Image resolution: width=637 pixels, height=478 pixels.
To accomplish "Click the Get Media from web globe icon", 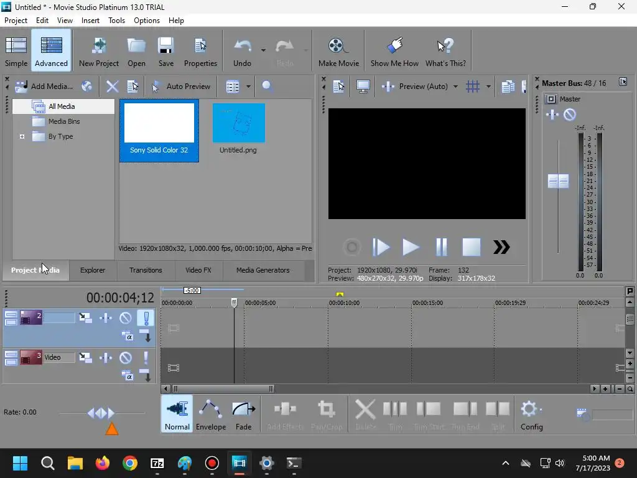I will (86, 86).
